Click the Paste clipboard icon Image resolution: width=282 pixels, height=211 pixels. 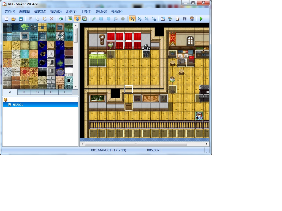[44, 19]
